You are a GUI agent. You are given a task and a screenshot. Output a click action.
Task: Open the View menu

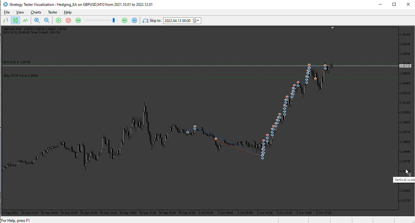(20, 12)
